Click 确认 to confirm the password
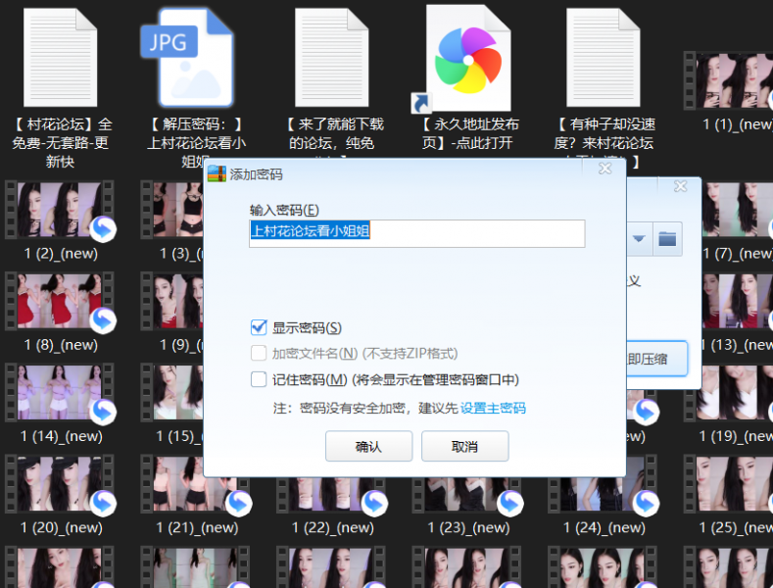 [x=368, y=447]
